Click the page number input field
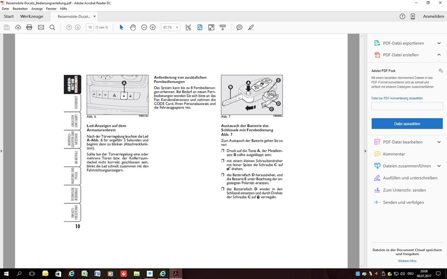 click(x=90, y=27)
